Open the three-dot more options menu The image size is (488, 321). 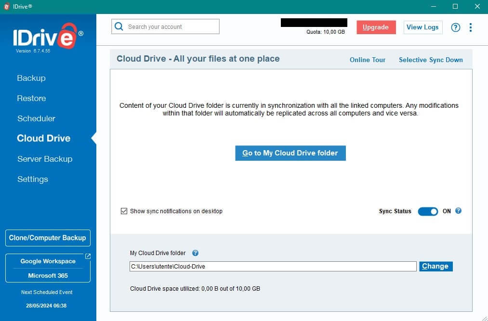tap(471, 27)
